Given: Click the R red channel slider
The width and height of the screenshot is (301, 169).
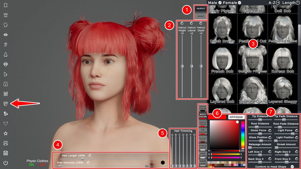Looking at the screenshot, I should [225, 151].
